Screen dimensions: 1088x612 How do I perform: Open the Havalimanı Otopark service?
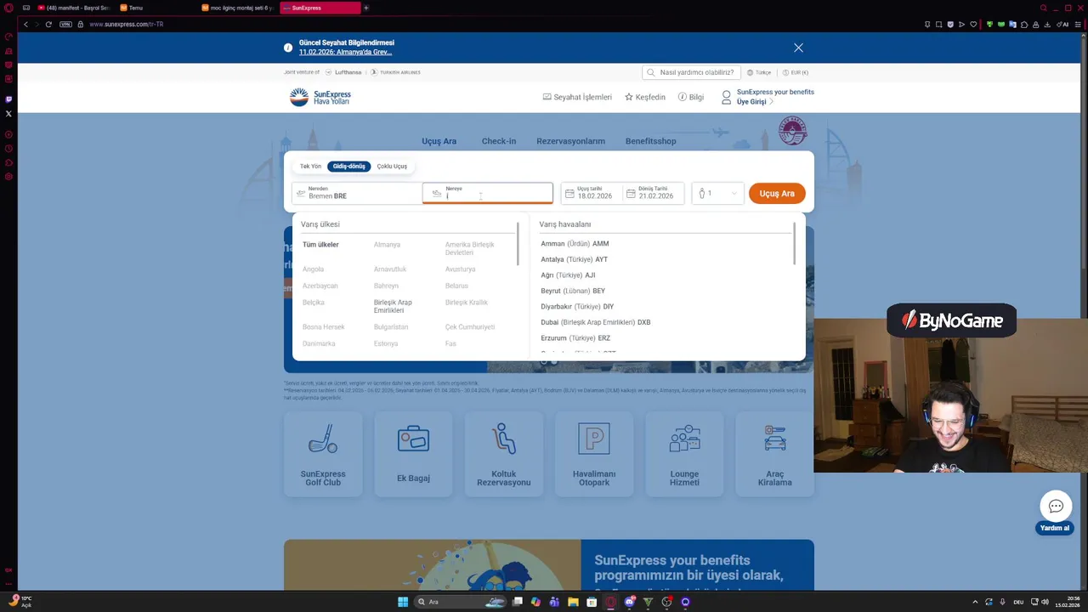pos(593,455)
